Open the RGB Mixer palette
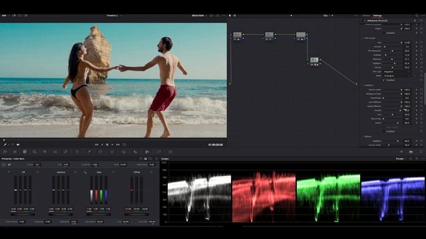This screenshot has height=239, width=426. pyautogui.click(x=45, y=152)
